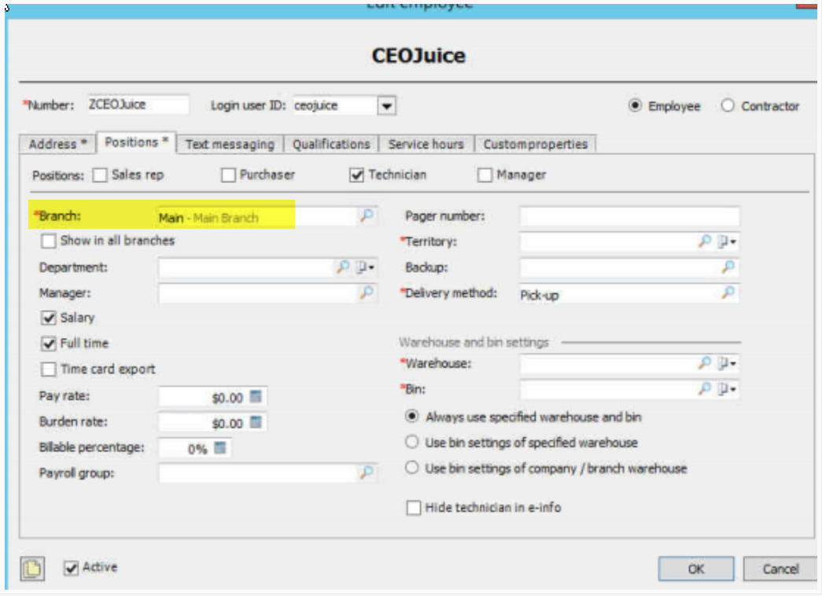Viewport: 822px width, 596px height.
Task: Dismiss dialog with Cancel button
Action: 780,568
